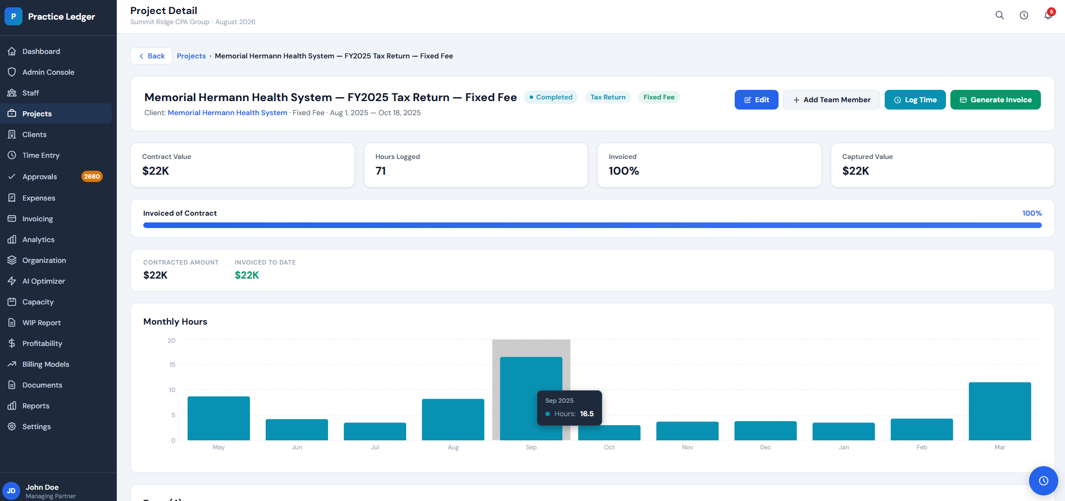Screen dimensions: 1065x501
Task: Click the Log Time button
Action: (915, 99)
